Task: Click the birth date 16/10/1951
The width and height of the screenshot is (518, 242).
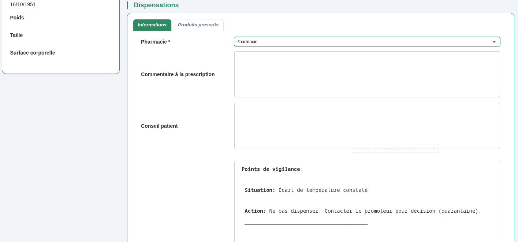Action: click(23, 4)
